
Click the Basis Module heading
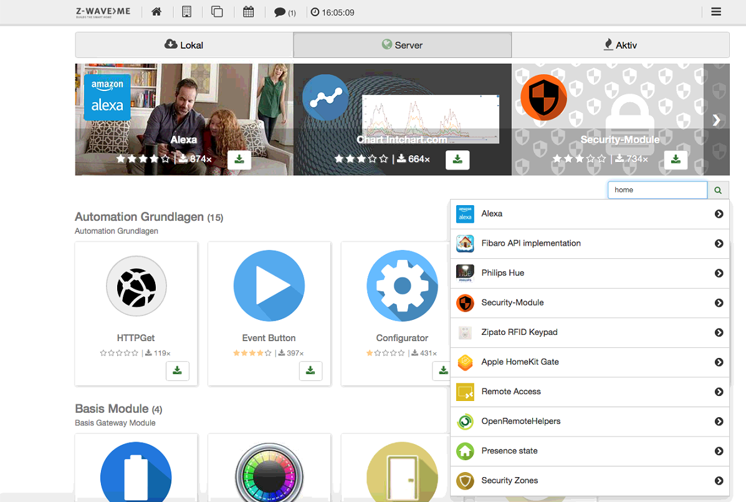point(118,408)
